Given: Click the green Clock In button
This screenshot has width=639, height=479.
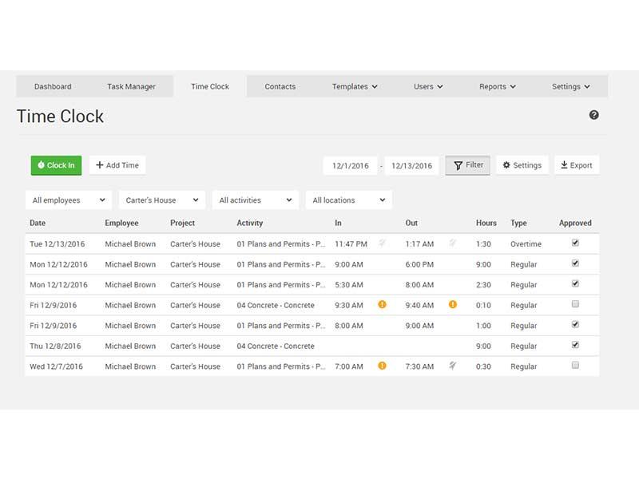Looking at the screenshot, I should coord(56,165).
